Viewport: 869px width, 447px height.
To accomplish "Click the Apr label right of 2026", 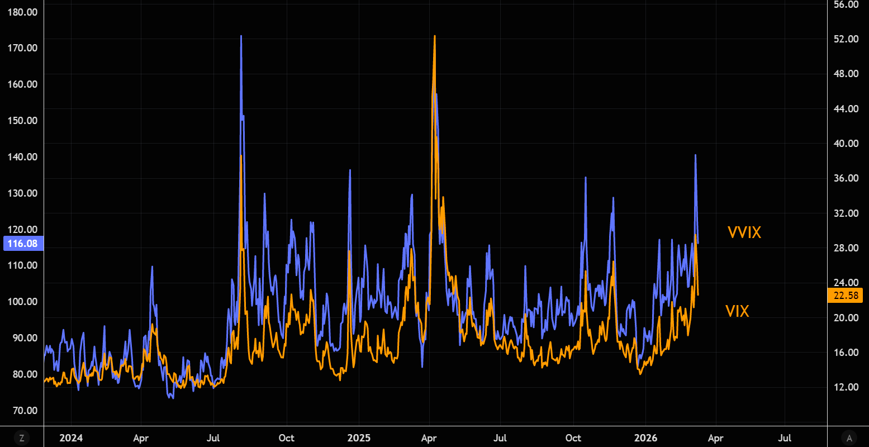I will pos(716,438).
